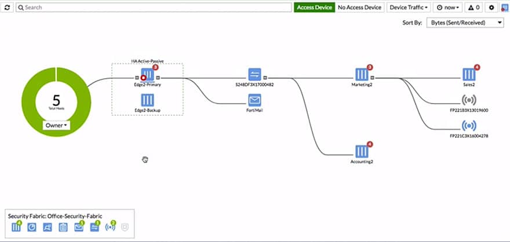Click clipboard icon in Security Fabric legend
The image size is (510, 242).
point(63,227)
